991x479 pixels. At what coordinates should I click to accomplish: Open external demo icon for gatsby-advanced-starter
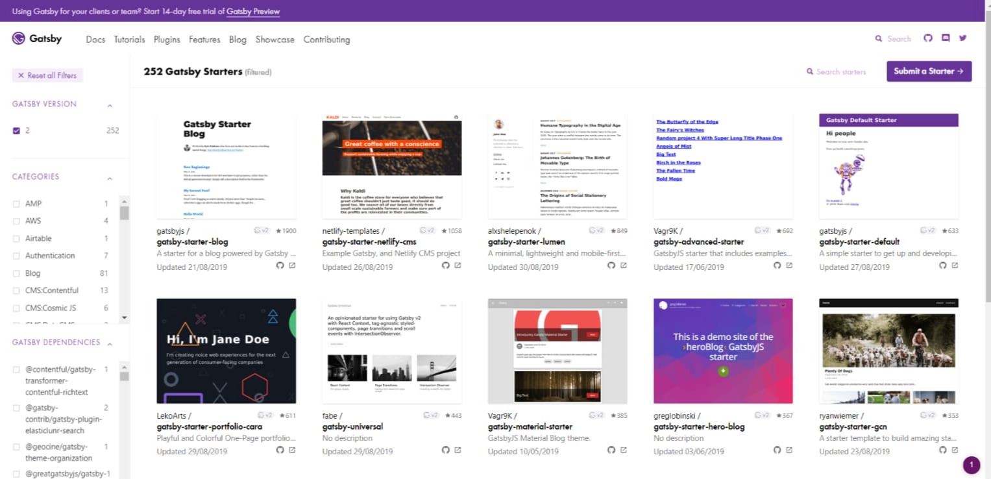click(789, 265)
